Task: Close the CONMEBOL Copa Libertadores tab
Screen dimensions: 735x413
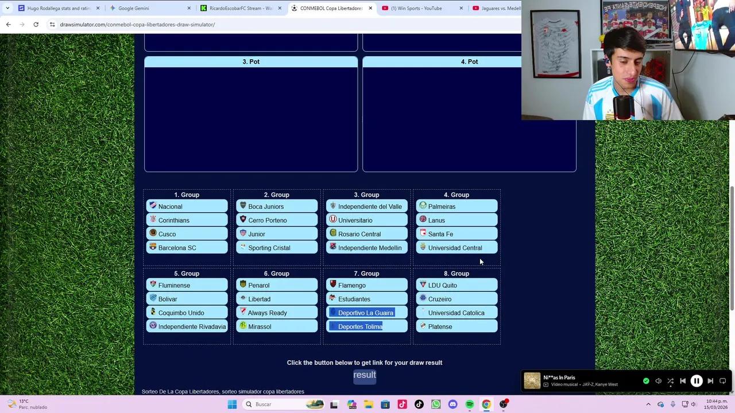Action: (370, 8)
